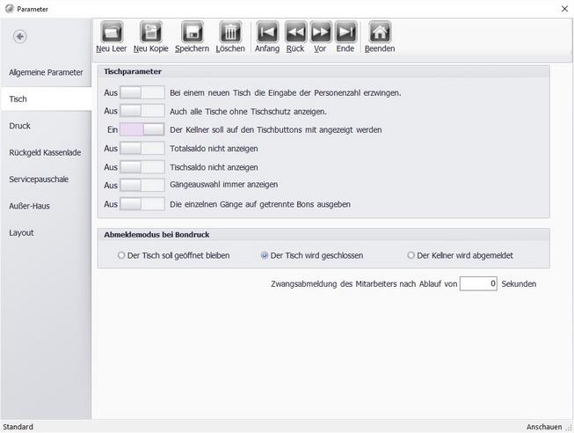Jump to last record with Ende

[345, 32]
